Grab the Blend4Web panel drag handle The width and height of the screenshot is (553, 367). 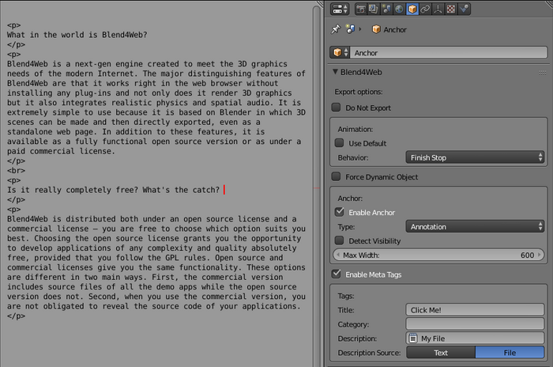click(542, 73)
